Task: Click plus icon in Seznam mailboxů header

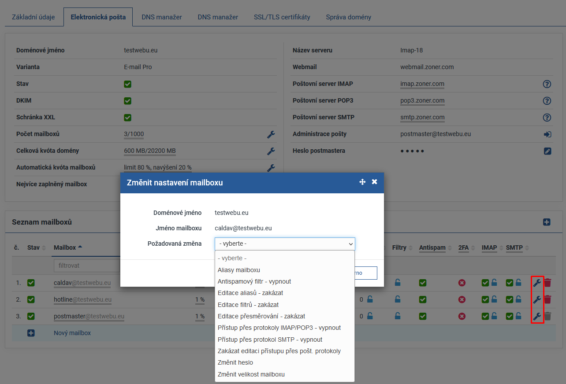Action: click(x=547, y=222)
